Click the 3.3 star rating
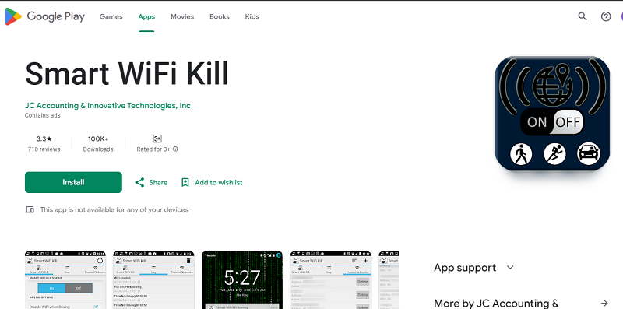The height and width of the screenshot is (309, 623). pyautogui.click(x=44, y=139)
